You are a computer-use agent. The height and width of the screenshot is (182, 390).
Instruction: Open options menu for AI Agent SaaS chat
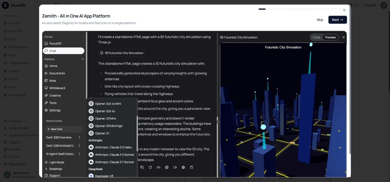(x=79, y=154)
